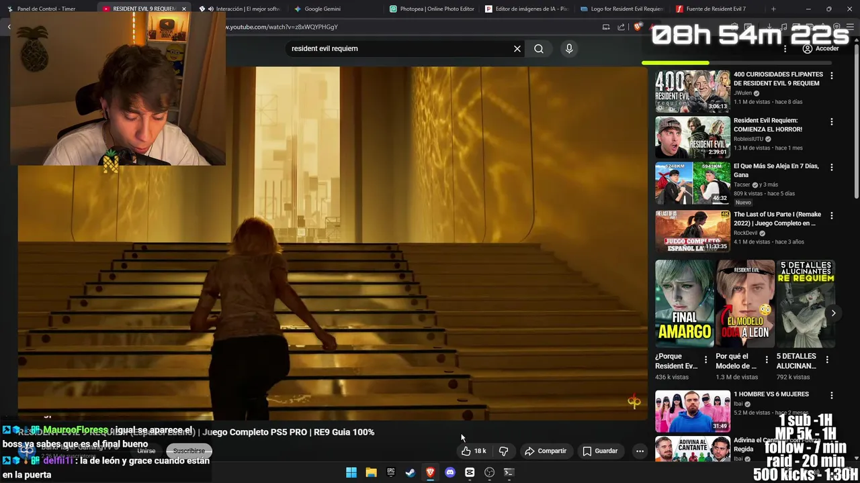Open 5 Detalles Alucinantes RE Requiem short
The width and height of the screenshot is (860, 483).
pos(806,304)
